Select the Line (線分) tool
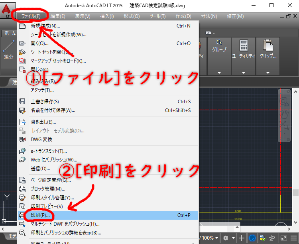299x244 pixels. click(9, 49)
